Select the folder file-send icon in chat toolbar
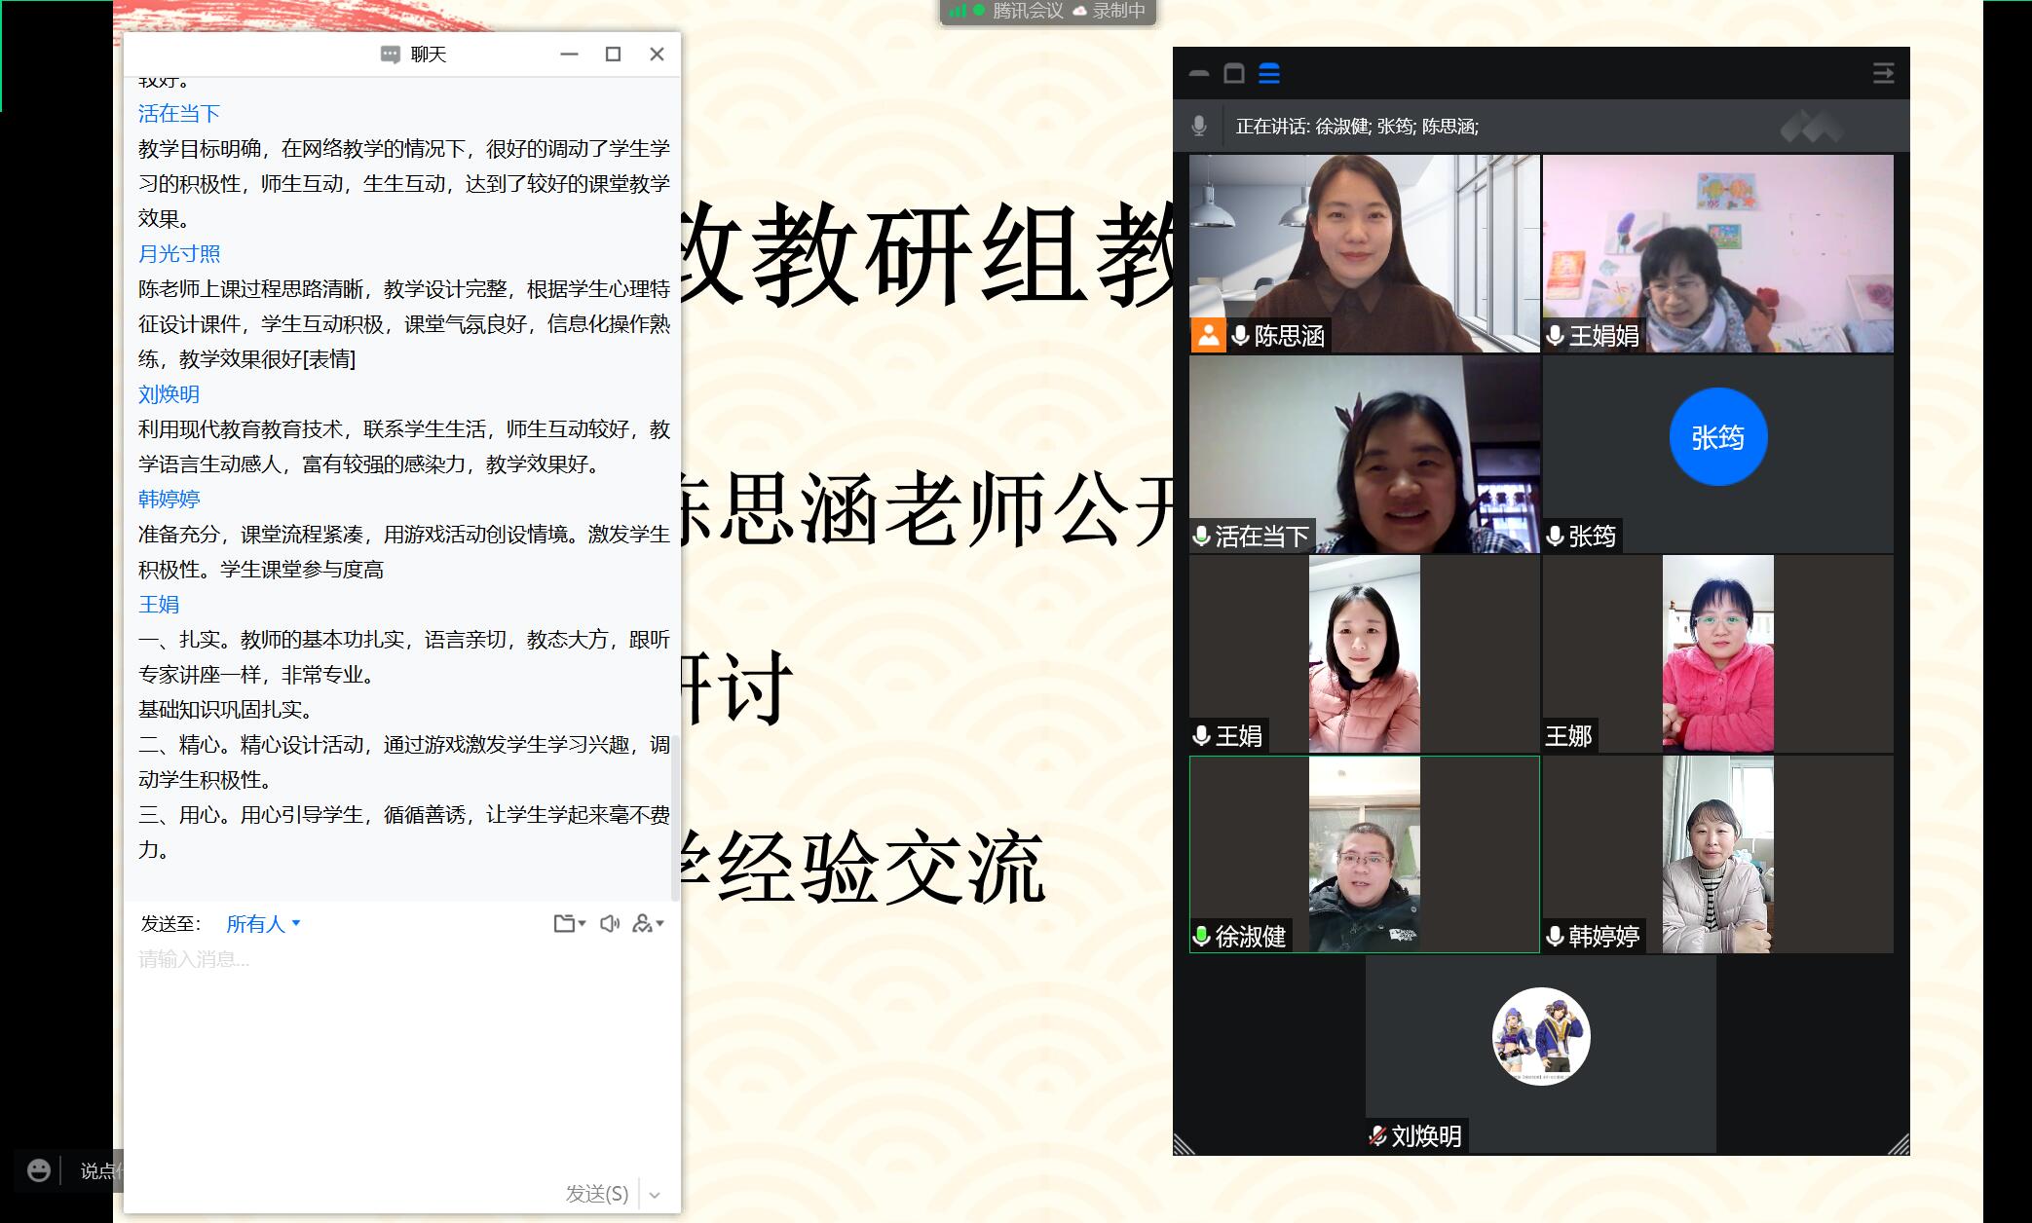 tap(564, 923)
